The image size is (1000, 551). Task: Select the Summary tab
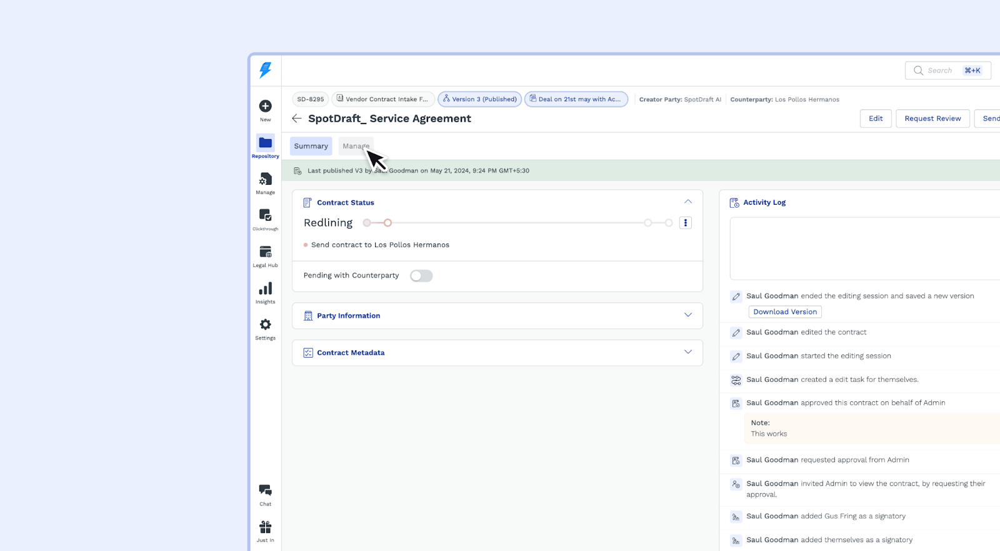click(x=311, y=146)
